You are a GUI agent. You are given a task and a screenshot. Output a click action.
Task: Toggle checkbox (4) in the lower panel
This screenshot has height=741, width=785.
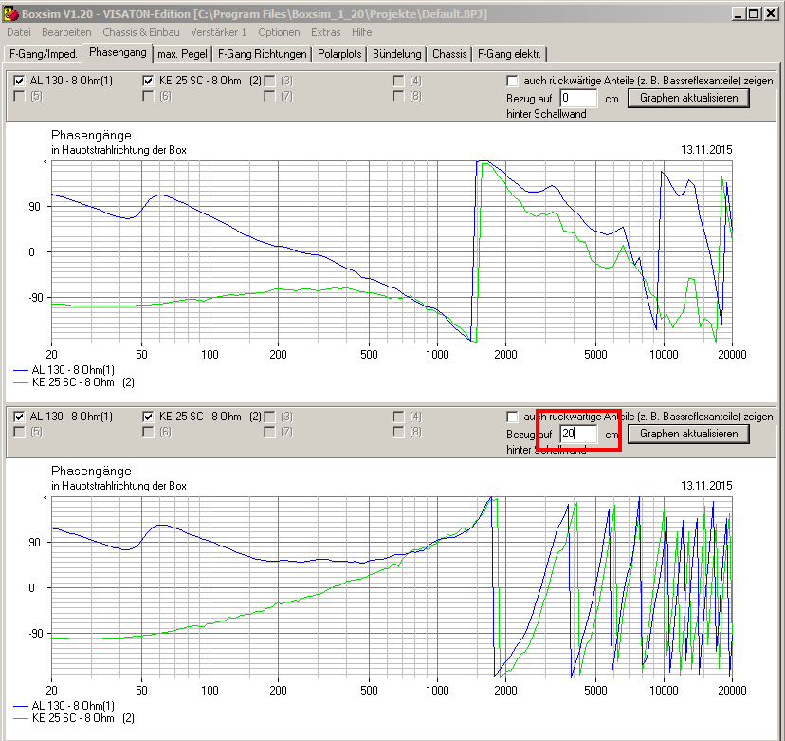coord(398,417)
